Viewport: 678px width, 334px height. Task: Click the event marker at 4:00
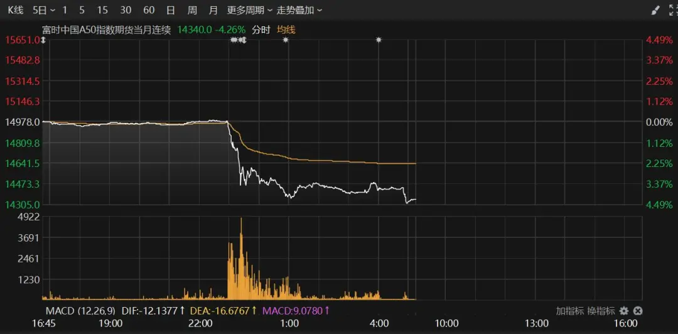[379, 40]
